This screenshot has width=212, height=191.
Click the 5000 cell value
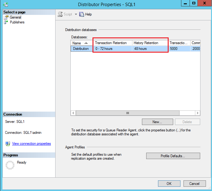click(174, 49)
